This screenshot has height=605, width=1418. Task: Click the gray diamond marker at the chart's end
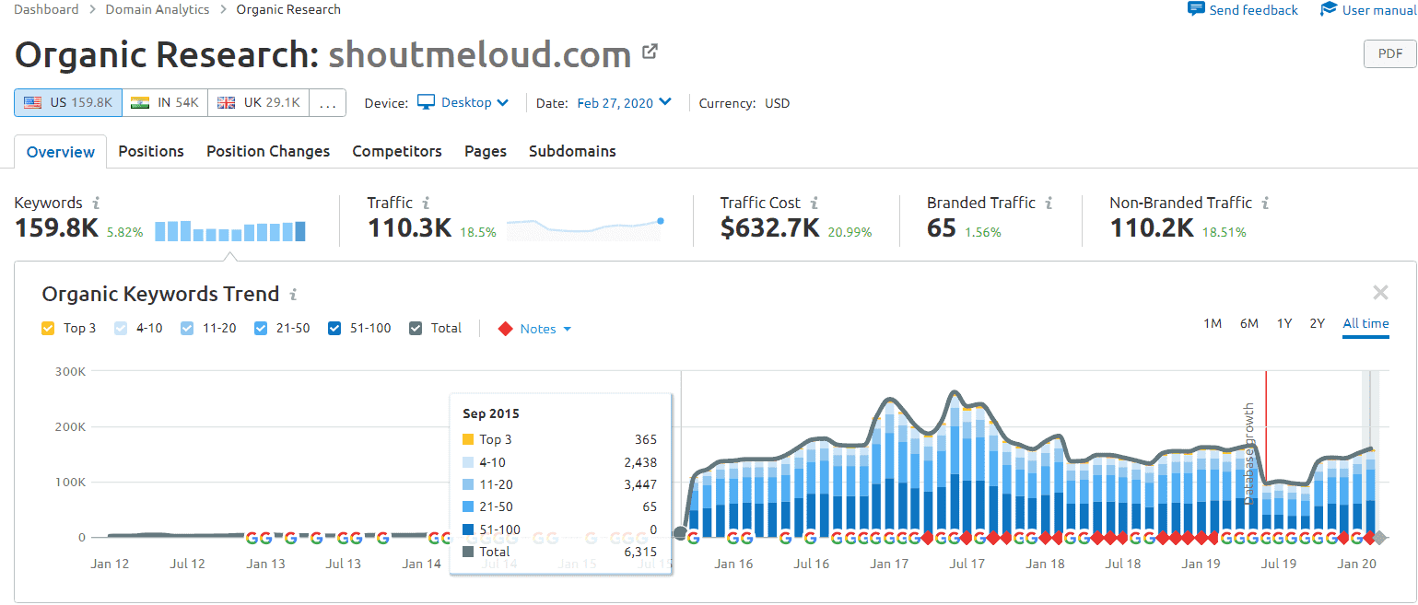[x=1380, y=538]
